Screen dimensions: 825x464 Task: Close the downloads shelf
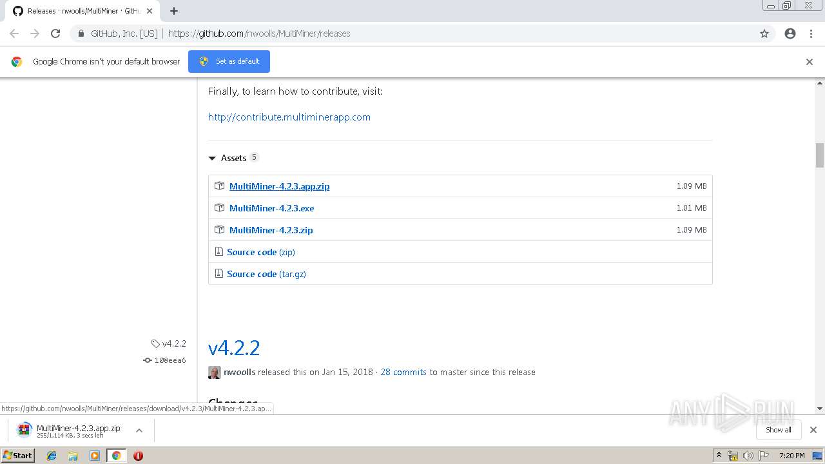813,430
